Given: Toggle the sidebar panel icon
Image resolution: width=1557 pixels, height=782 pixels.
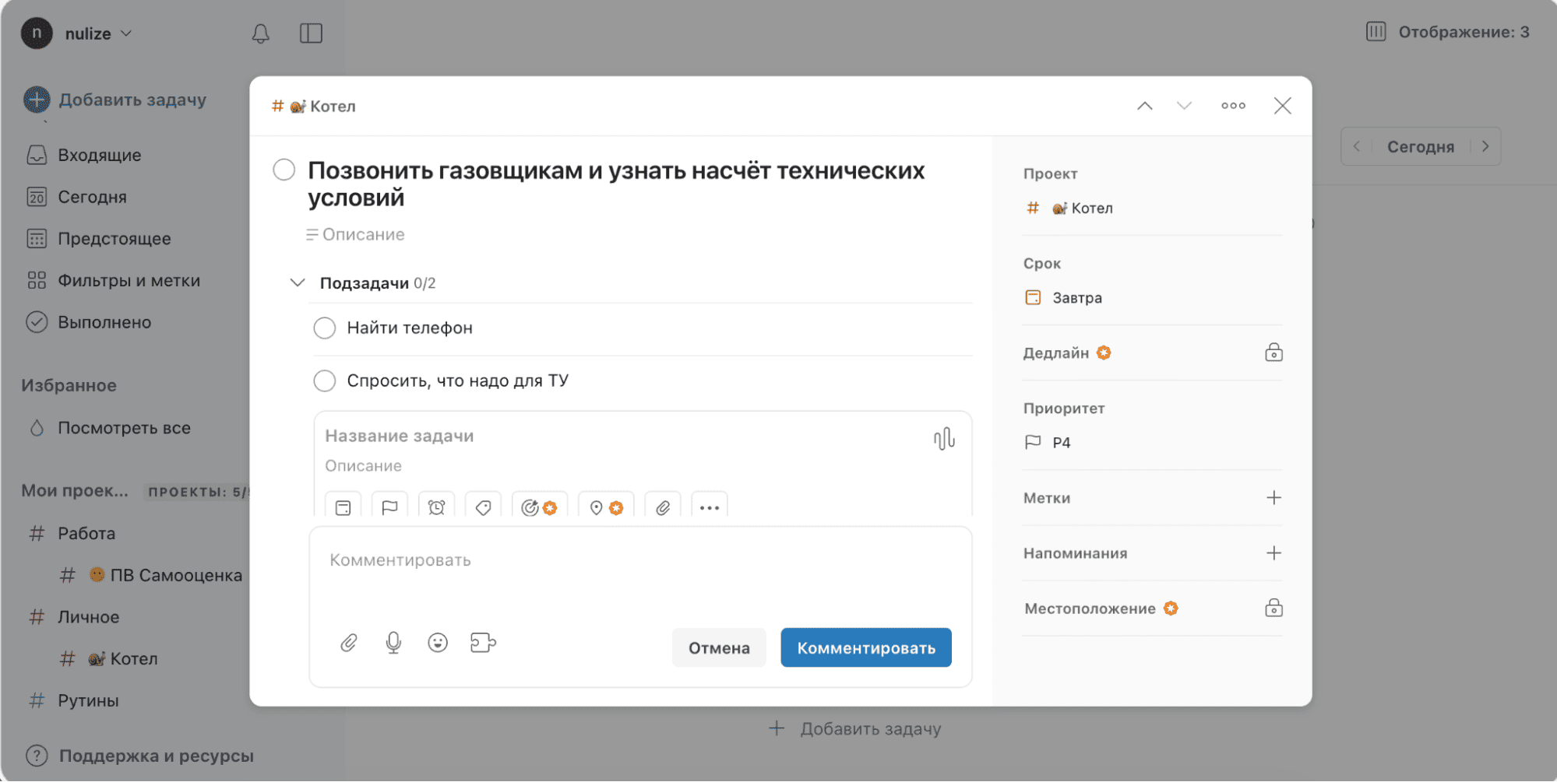Looking at the screenshot, I should coord(311,33).
